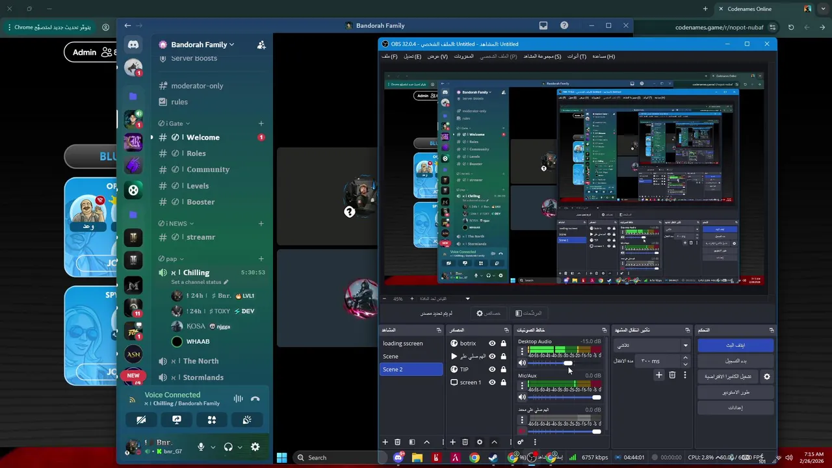
Task: Start a Discord activity
Action: [212, 420]
